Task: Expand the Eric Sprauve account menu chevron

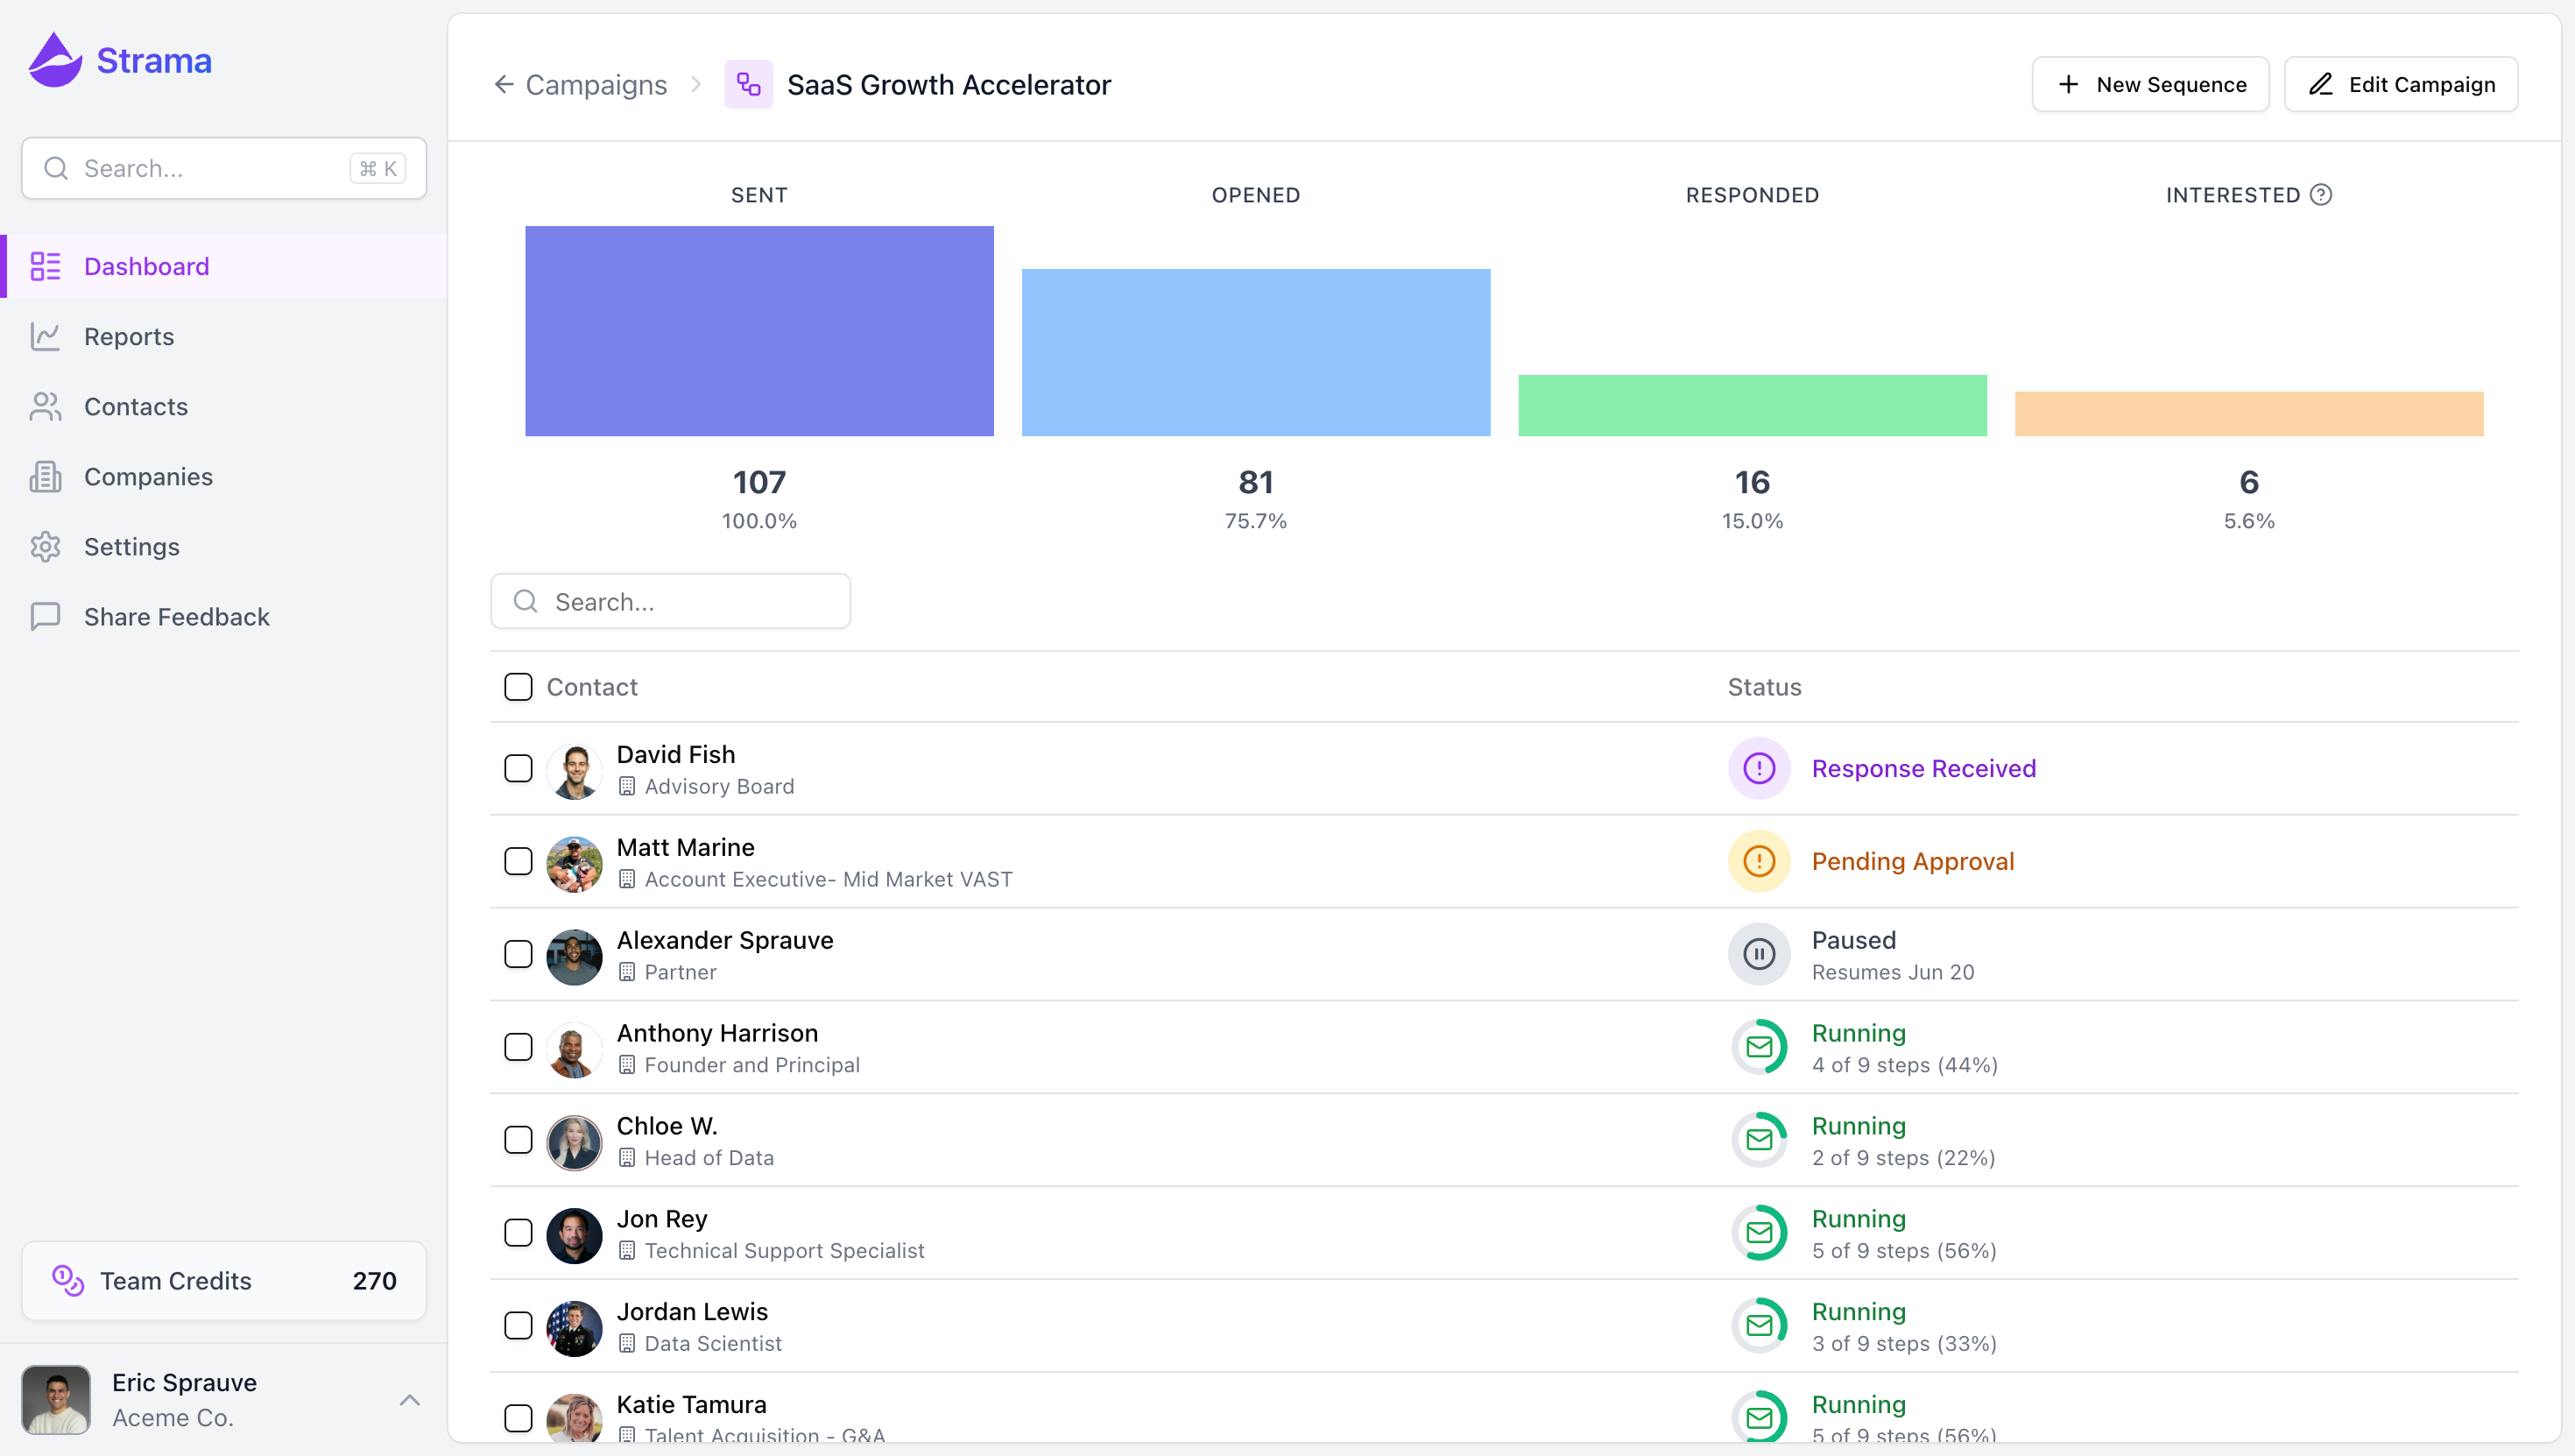Action: click(409, 1400)
